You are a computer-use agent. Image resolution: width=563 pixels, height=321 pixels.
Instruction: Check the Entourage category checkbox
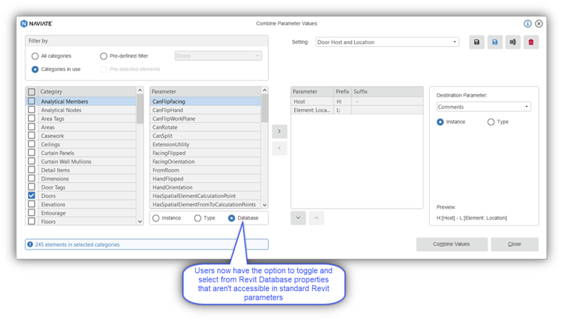click(x=32, y=212)
